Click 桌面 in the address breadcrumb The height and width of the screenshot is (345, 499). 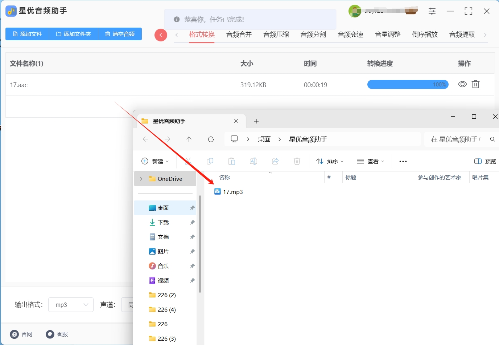[264, 139]
